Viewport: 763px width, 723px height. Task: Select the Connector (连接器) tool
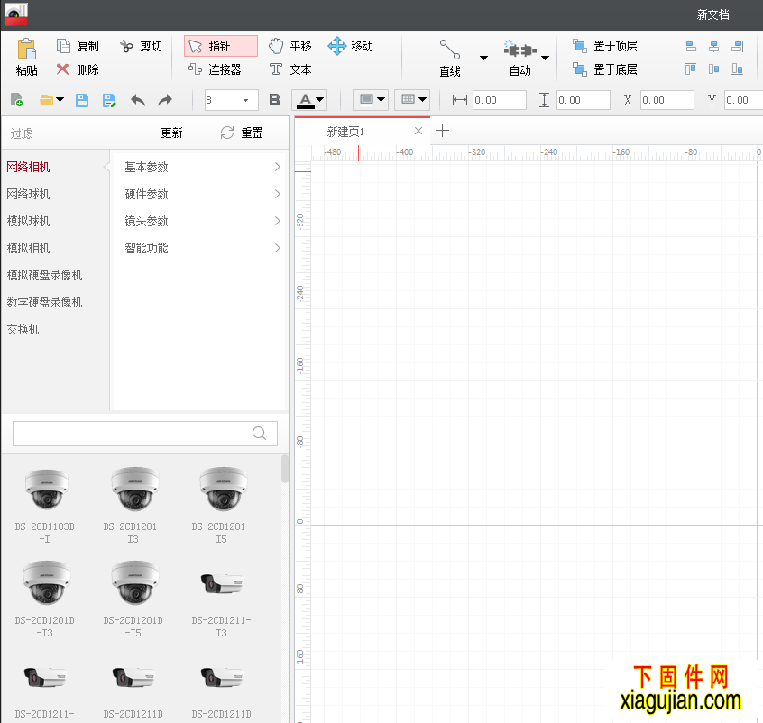tap(215, 69)
